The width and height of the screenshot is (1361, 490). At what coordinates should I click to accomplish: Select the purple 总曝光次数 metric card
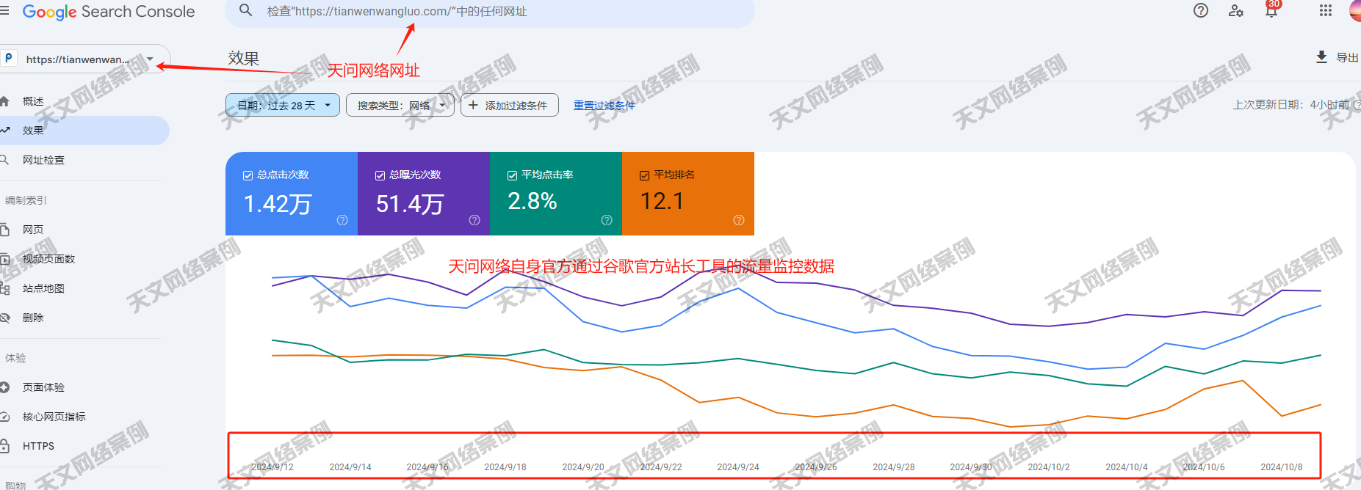coord(424,194)
